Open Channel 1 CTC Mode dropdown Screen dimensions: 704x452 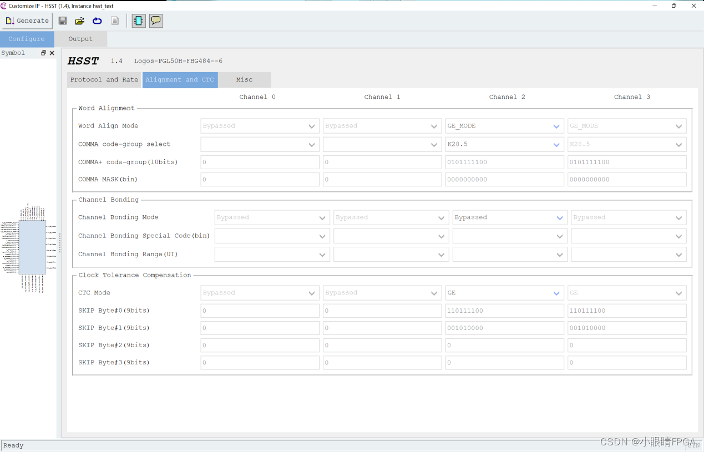(x=382, y=293)
